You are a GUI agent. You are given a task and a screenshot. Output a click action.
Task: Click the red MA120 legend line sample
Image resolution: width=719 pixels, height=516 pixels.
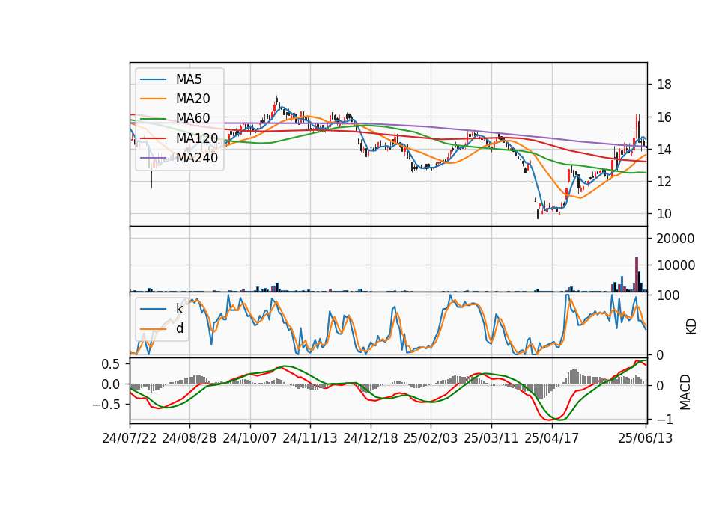coord(153,138)
